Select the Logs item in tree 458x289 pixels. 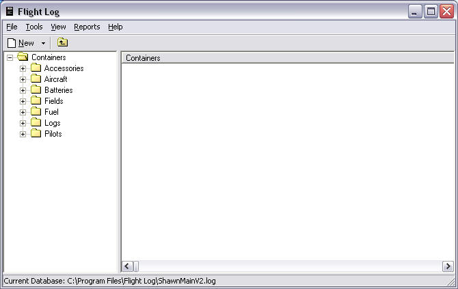click(x=53, y=123)
